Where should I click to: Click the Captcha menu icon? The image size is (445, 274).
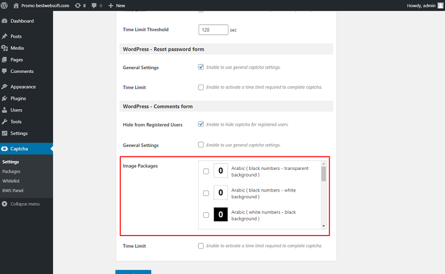4,148
